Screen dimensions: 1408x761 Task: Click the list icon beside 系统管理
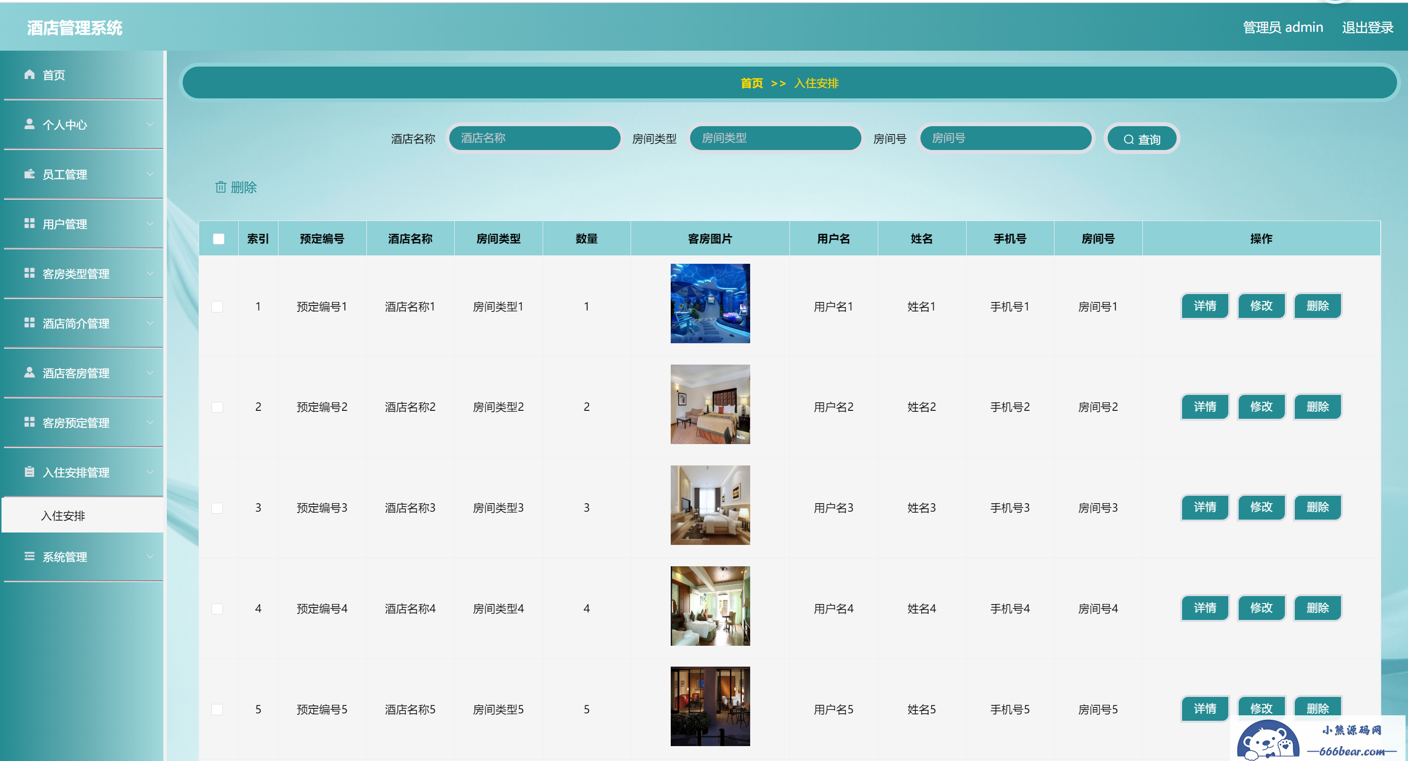pyautogui.click(x=29, y=556)
